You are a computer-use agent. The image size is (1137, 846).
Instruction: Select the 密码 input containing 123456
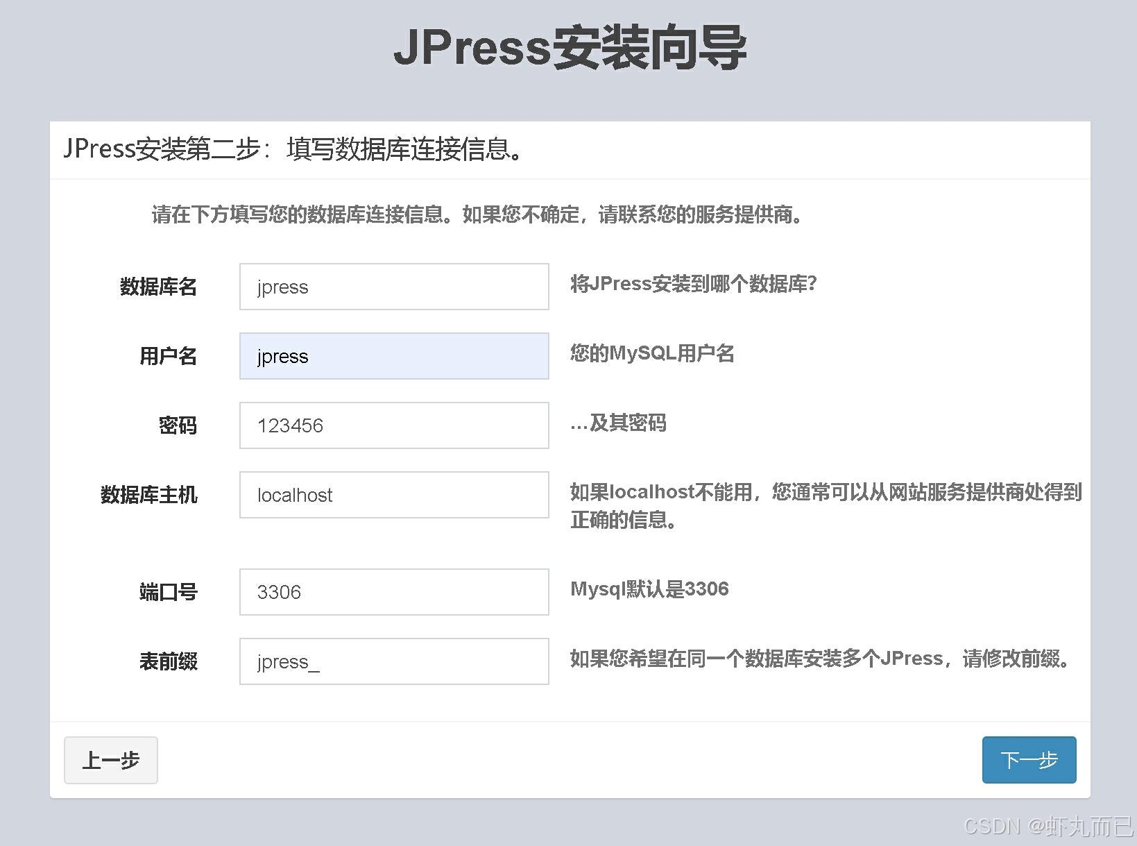coord(394,425)
